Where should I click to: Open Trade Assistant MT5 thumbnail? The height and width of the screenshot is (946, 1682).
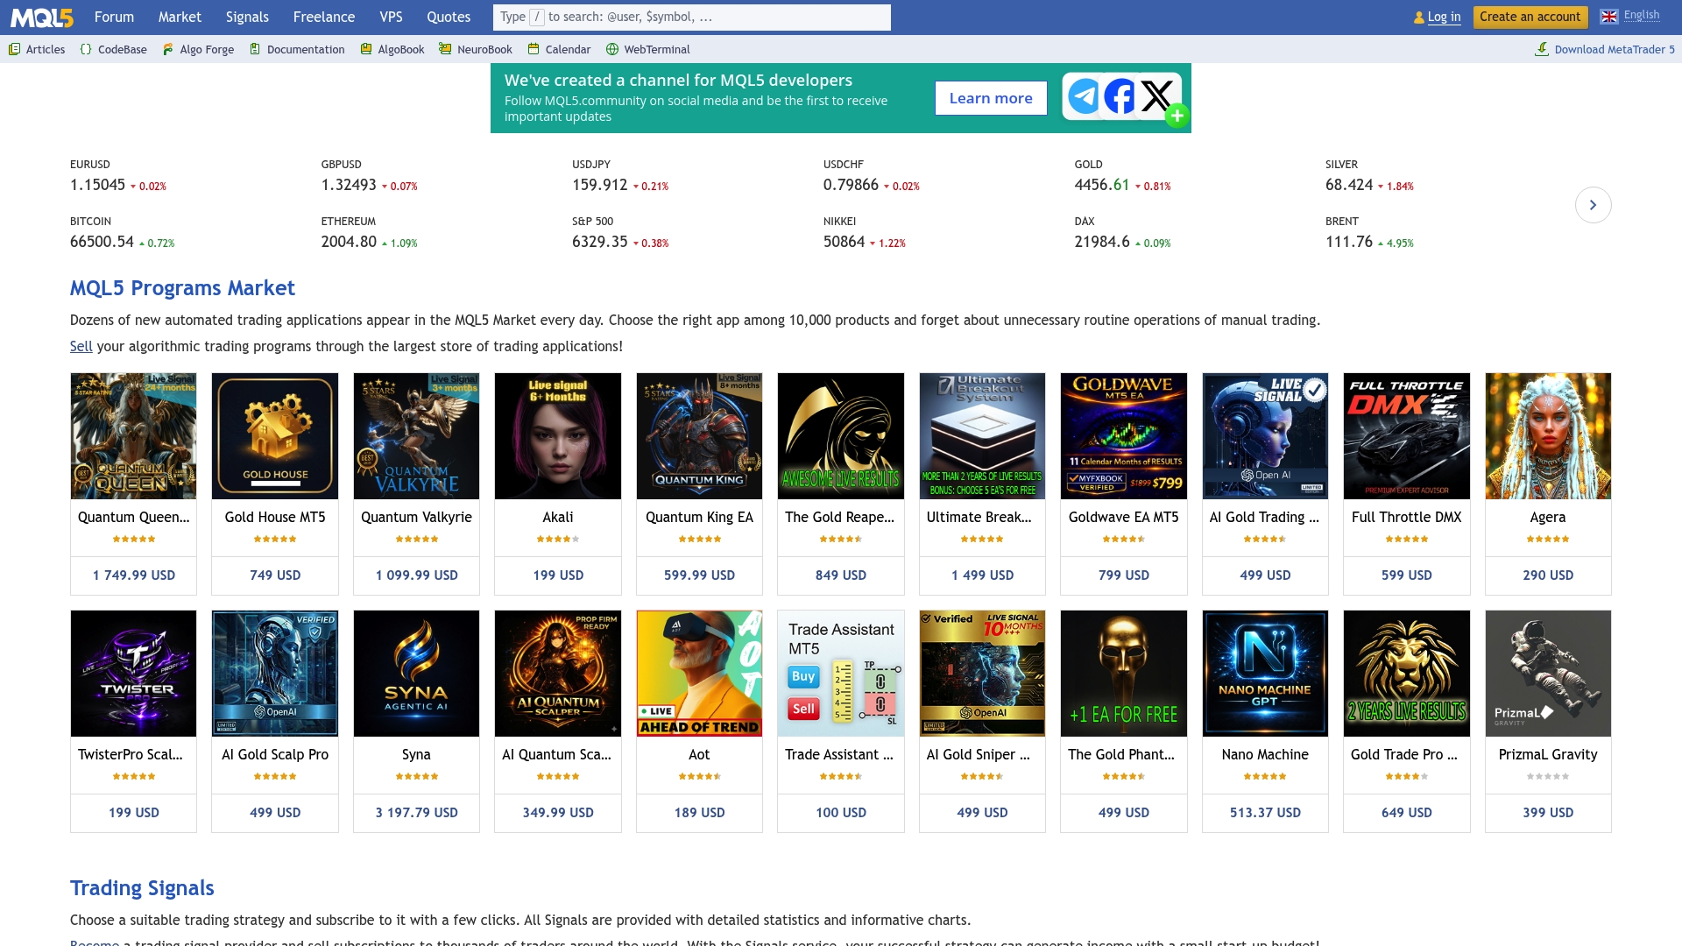(x=841, y=674)
